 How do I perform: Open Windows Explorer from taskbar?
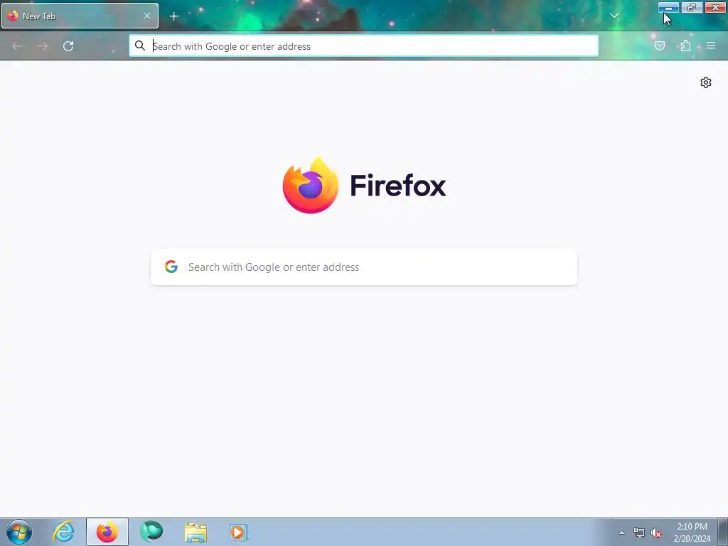point(196,532)
